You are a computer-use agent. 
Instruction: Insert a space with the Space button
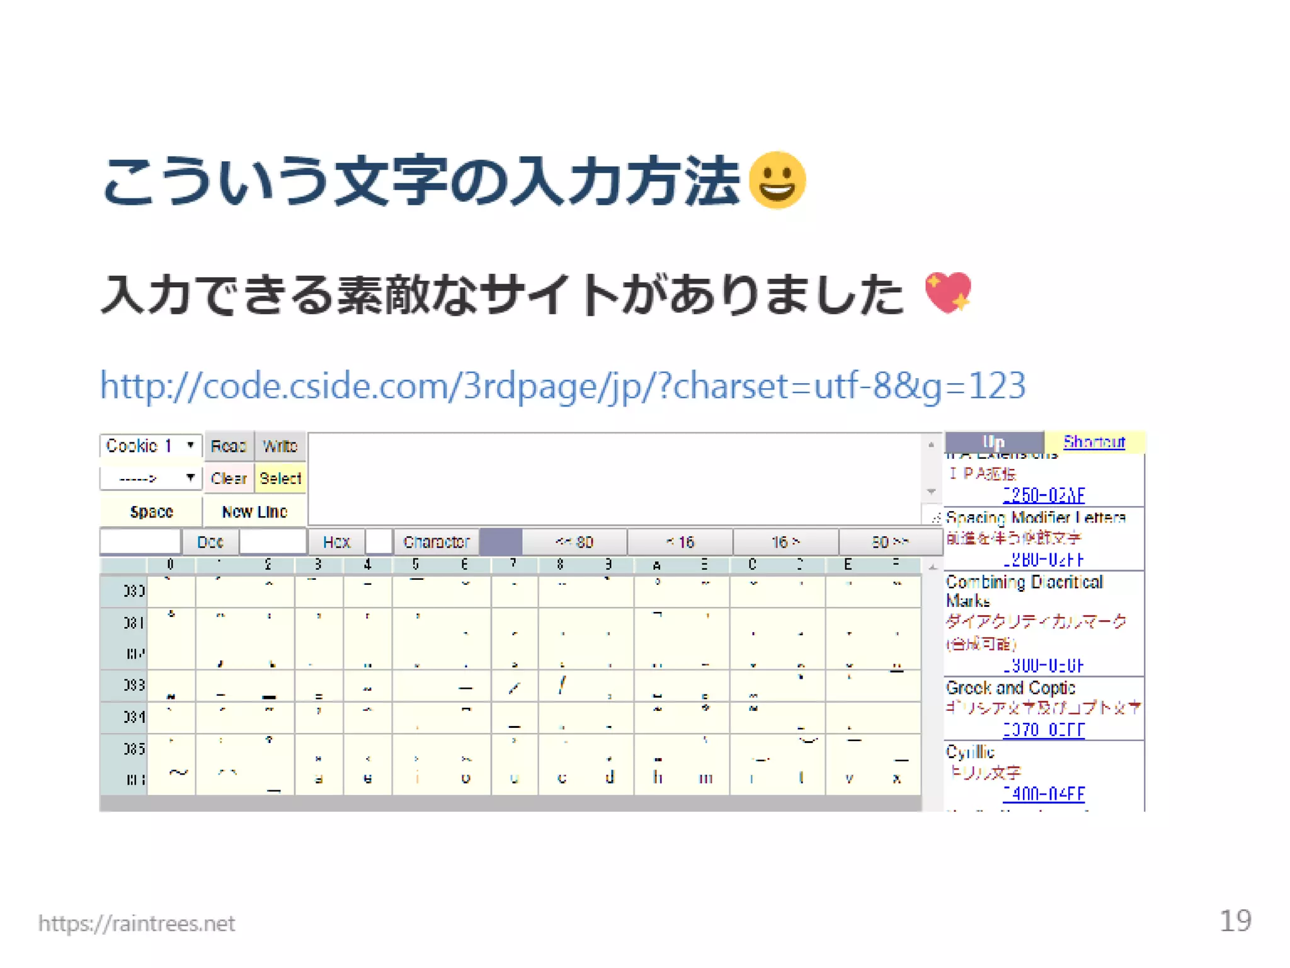tap(151, 511)
